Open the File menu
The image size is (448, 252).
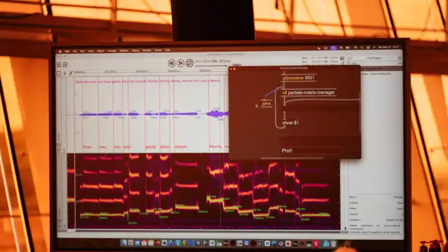pyautogui.click(x=75, y=51)
